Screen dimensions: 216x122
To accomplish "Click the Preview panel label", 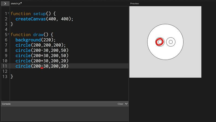I will [x=134, y=3].
